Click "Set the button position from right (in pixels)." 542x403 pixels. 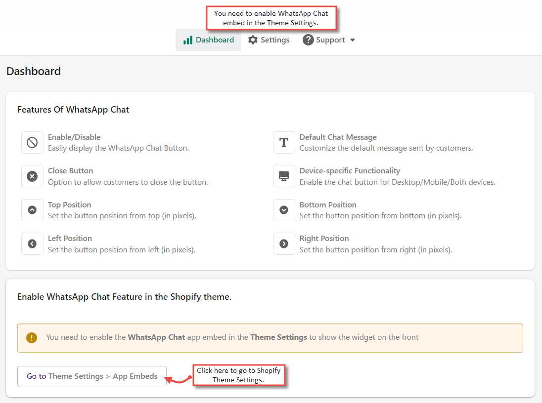tap(376, 250)
